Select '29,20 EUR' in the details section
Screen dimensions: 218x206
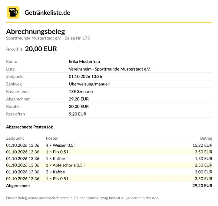pyautogui.click(x=79, y=99)
